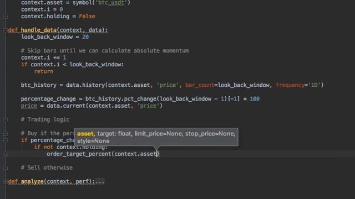Click the '# Trading logic' comment
The width and height of the screenshot is (355, 199).
[x=45, y=119]
